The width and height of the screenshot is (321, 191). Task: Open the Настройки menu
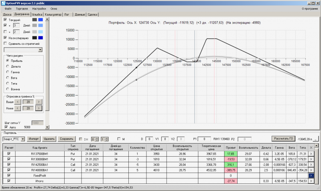[x=39, y=8]
